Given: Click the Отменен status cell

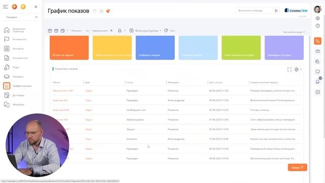Looking at the screenshot, I should click(132, 139).
